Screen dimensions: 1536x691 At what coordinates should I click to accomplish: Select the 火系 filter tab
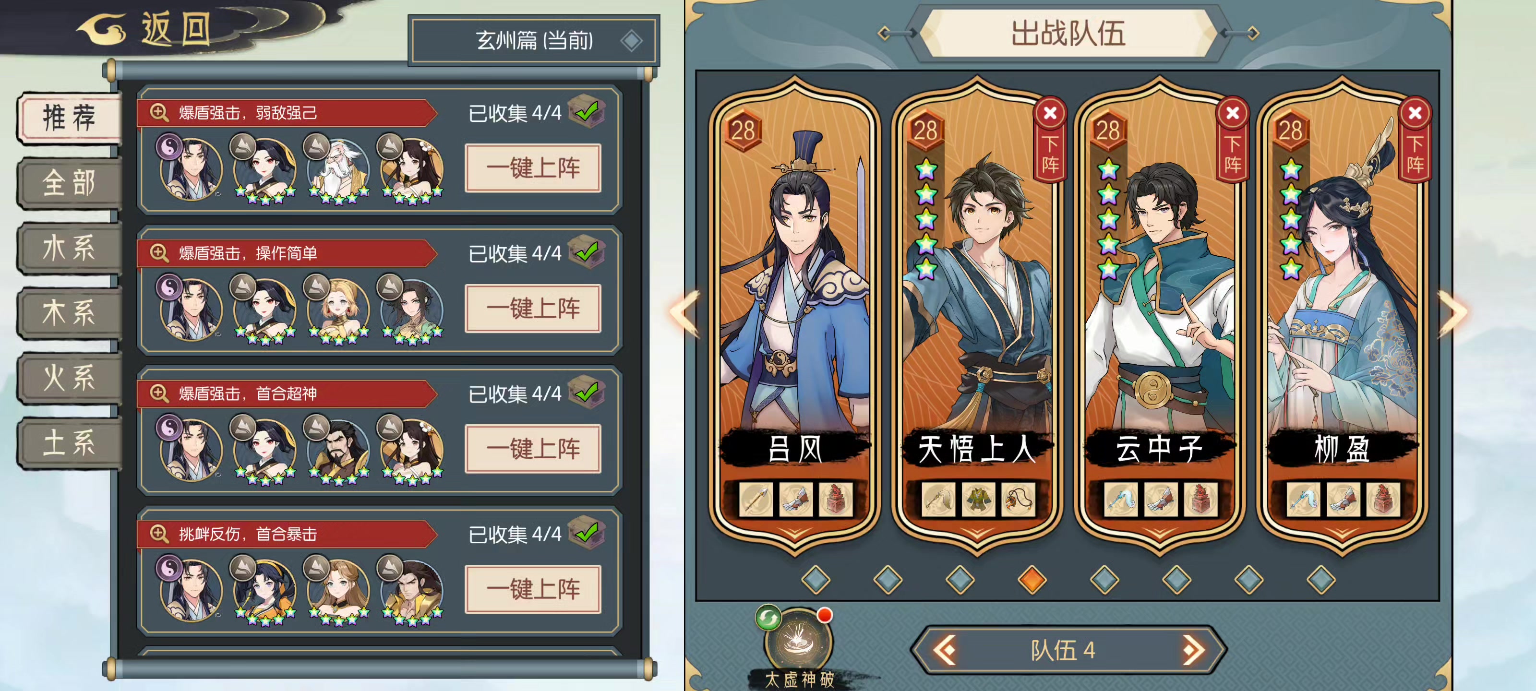click(70, 377)
